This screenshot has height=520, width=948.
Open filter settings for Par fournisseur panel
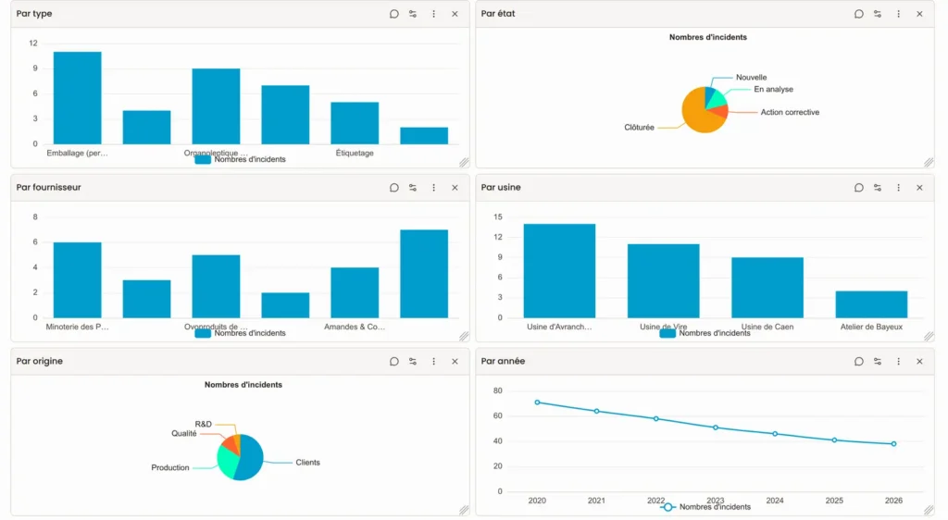413,188
